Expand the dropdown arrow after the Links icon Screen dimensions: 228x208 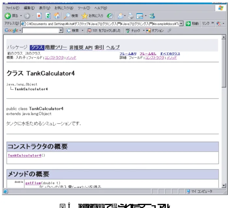(223, 23)
